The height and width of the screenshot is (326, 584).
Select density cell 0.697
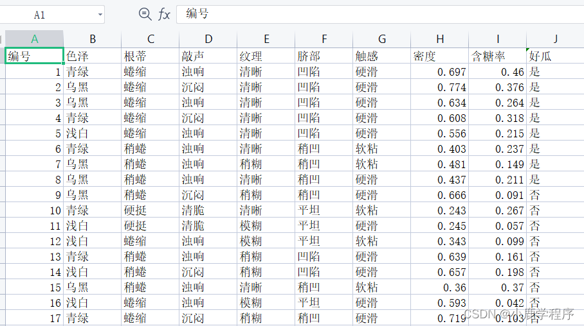click(440, 71)
